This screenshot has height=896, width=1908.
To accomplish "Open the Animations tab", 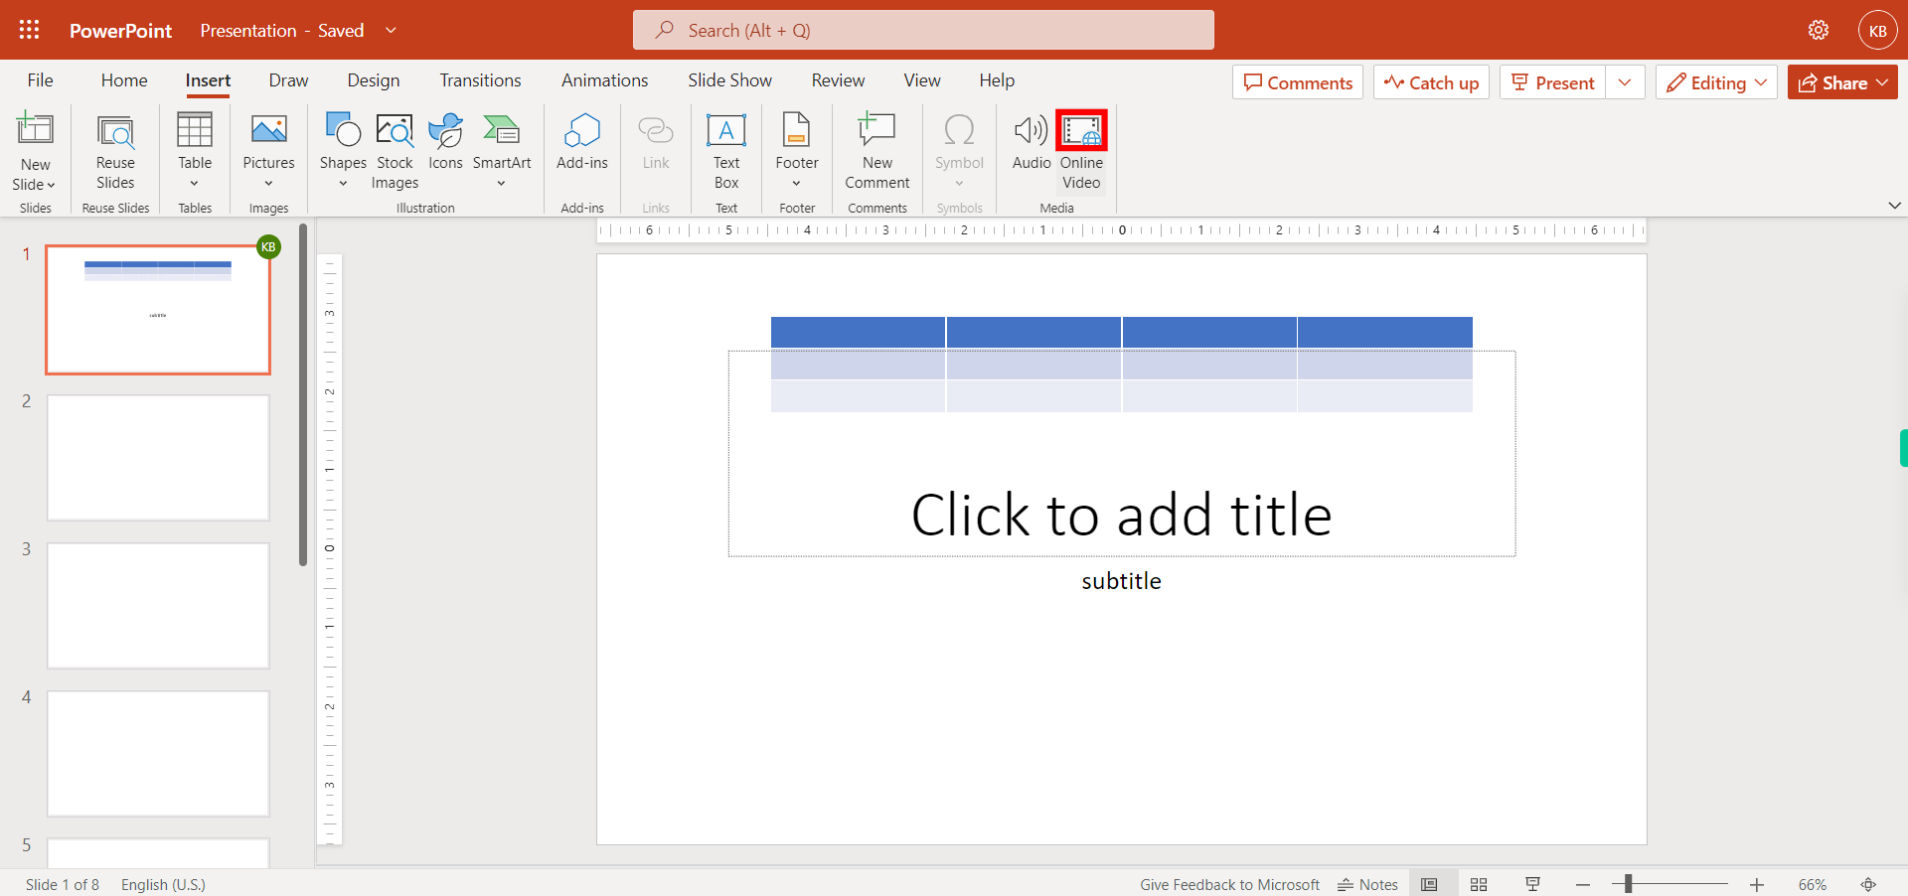I will click(x=604, y=80).
